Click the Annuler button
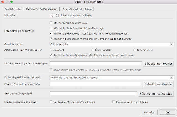177x117 pixels. pyautogui.click(x=149, y=112)
